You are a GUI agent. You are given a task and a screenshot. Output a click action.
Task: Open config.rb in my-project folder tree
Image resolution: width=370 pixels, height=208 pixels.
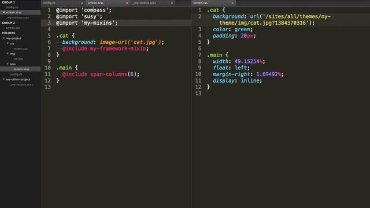pos(16,75)
